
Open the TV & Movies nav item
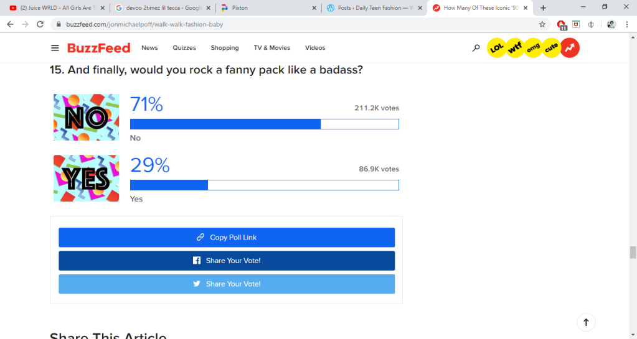[271, 48]
